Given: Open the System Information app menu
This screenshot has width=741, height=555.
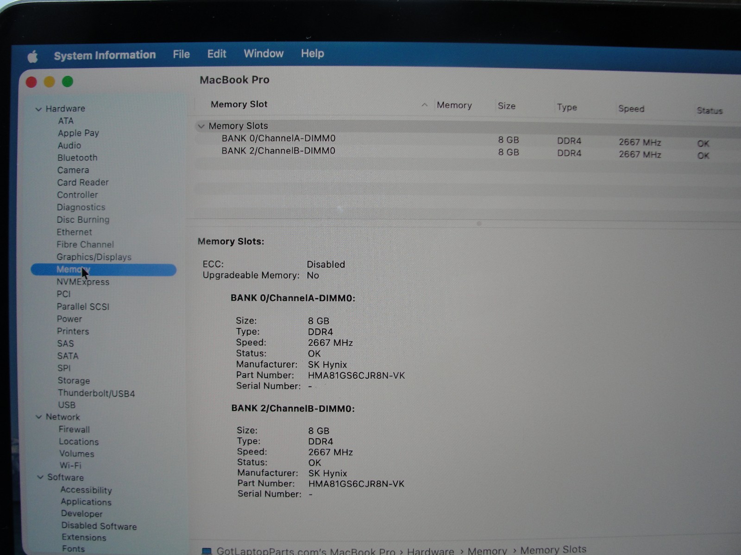Looking at the screenshot, I should (105, 55).
